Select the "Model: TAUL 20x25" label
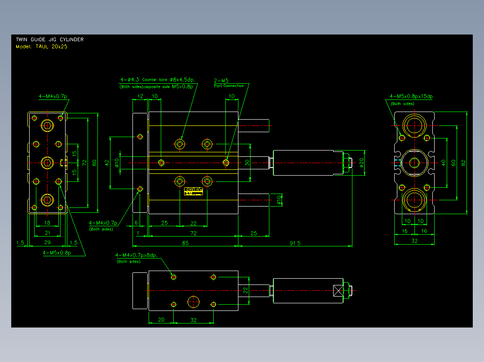This screenshot has width=484, height=362. click(x=41, y=47)
